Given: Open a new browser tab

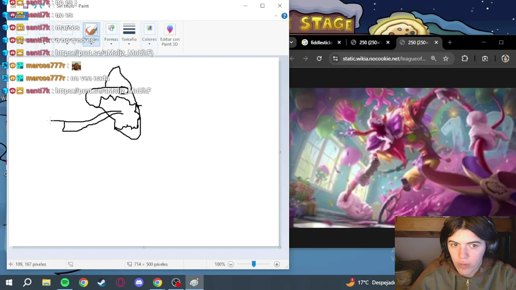Looking at the screenshot, I should [450, 42].
